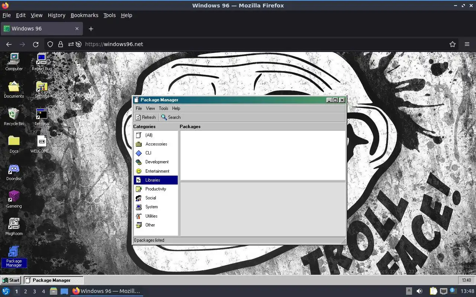476x297 pixels.
Task: Open the Gameing desktop shortcut
Action: tap(14, 199)
